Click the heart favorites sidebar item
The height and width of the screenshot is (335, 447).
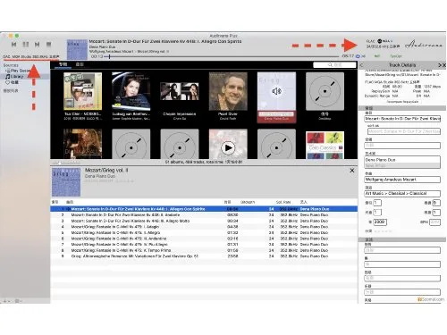point(12,82)
